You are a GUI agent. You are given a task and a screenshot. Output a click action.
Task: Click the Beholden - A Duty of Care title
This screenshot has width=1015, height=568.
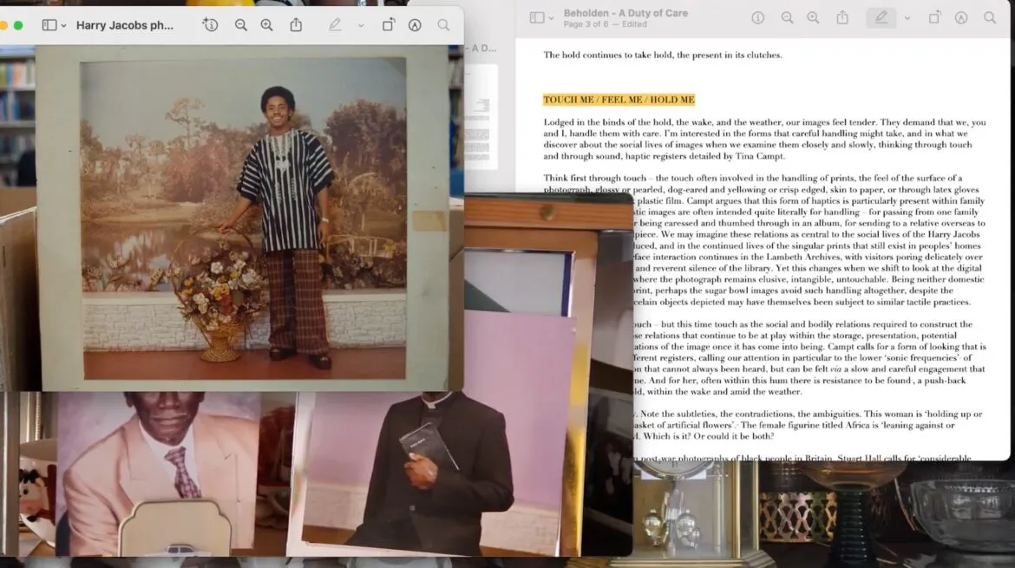point(625,13)
